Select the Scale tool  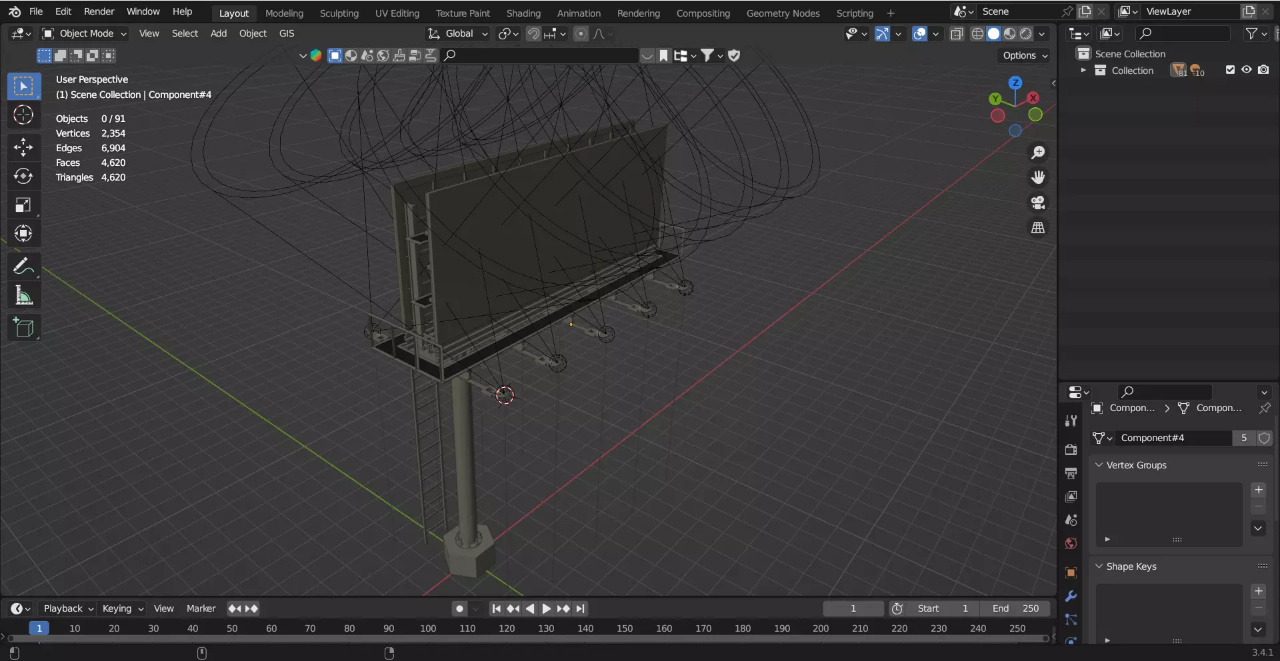(x=23, y=205)
